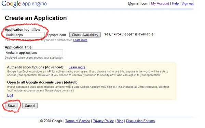205x128 pixels.
Task: Open Learn more link for Authentication Options
Action: [77, 67]
